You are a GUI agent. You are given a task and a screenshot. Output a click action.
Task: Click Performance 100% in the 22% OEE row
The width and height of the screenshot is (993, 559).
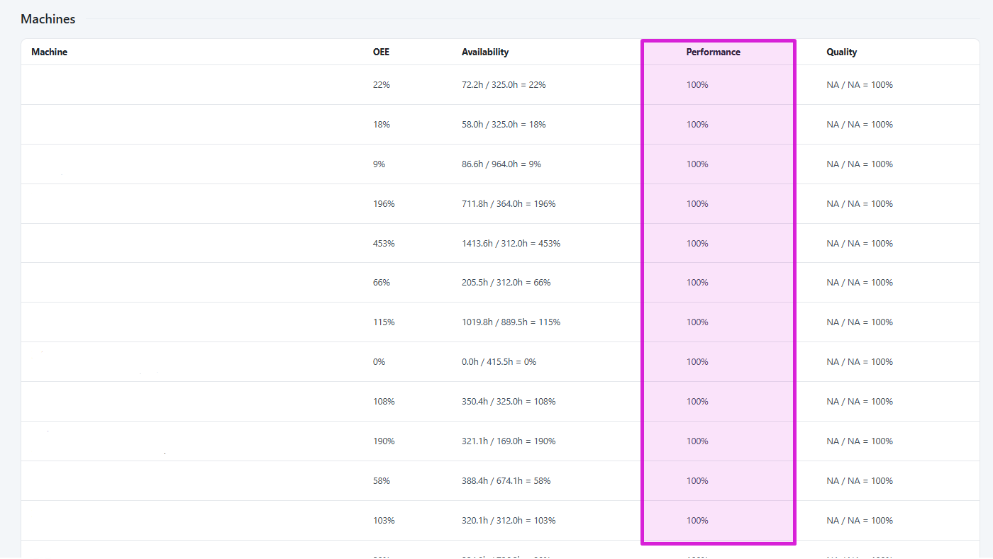(x=697, y=84)
